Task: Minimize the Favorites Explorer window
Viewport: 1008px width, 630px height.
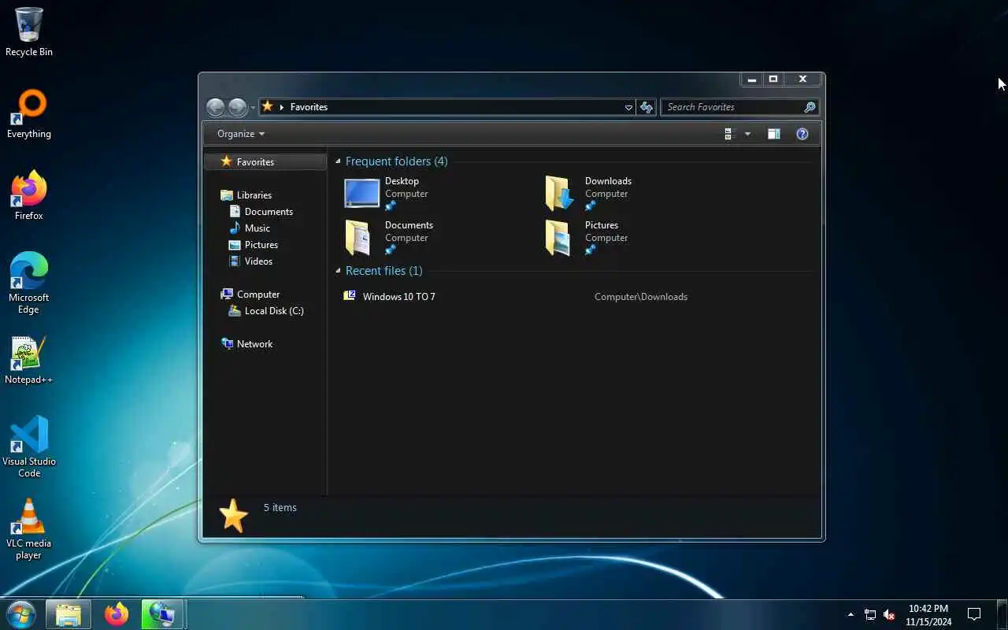Action: 752,79
